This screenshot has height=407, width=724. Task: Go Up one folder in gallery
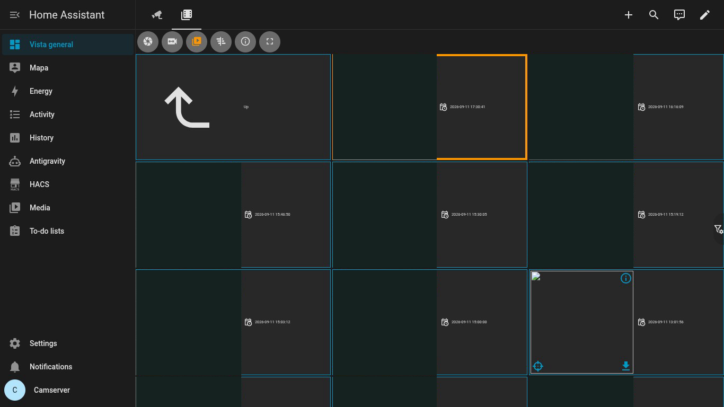click(x=233, y=107)
